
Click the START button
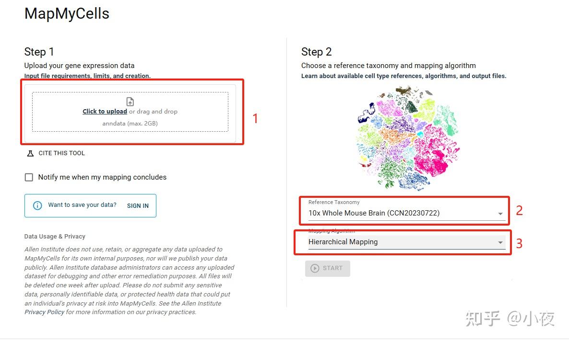point(328,268)
